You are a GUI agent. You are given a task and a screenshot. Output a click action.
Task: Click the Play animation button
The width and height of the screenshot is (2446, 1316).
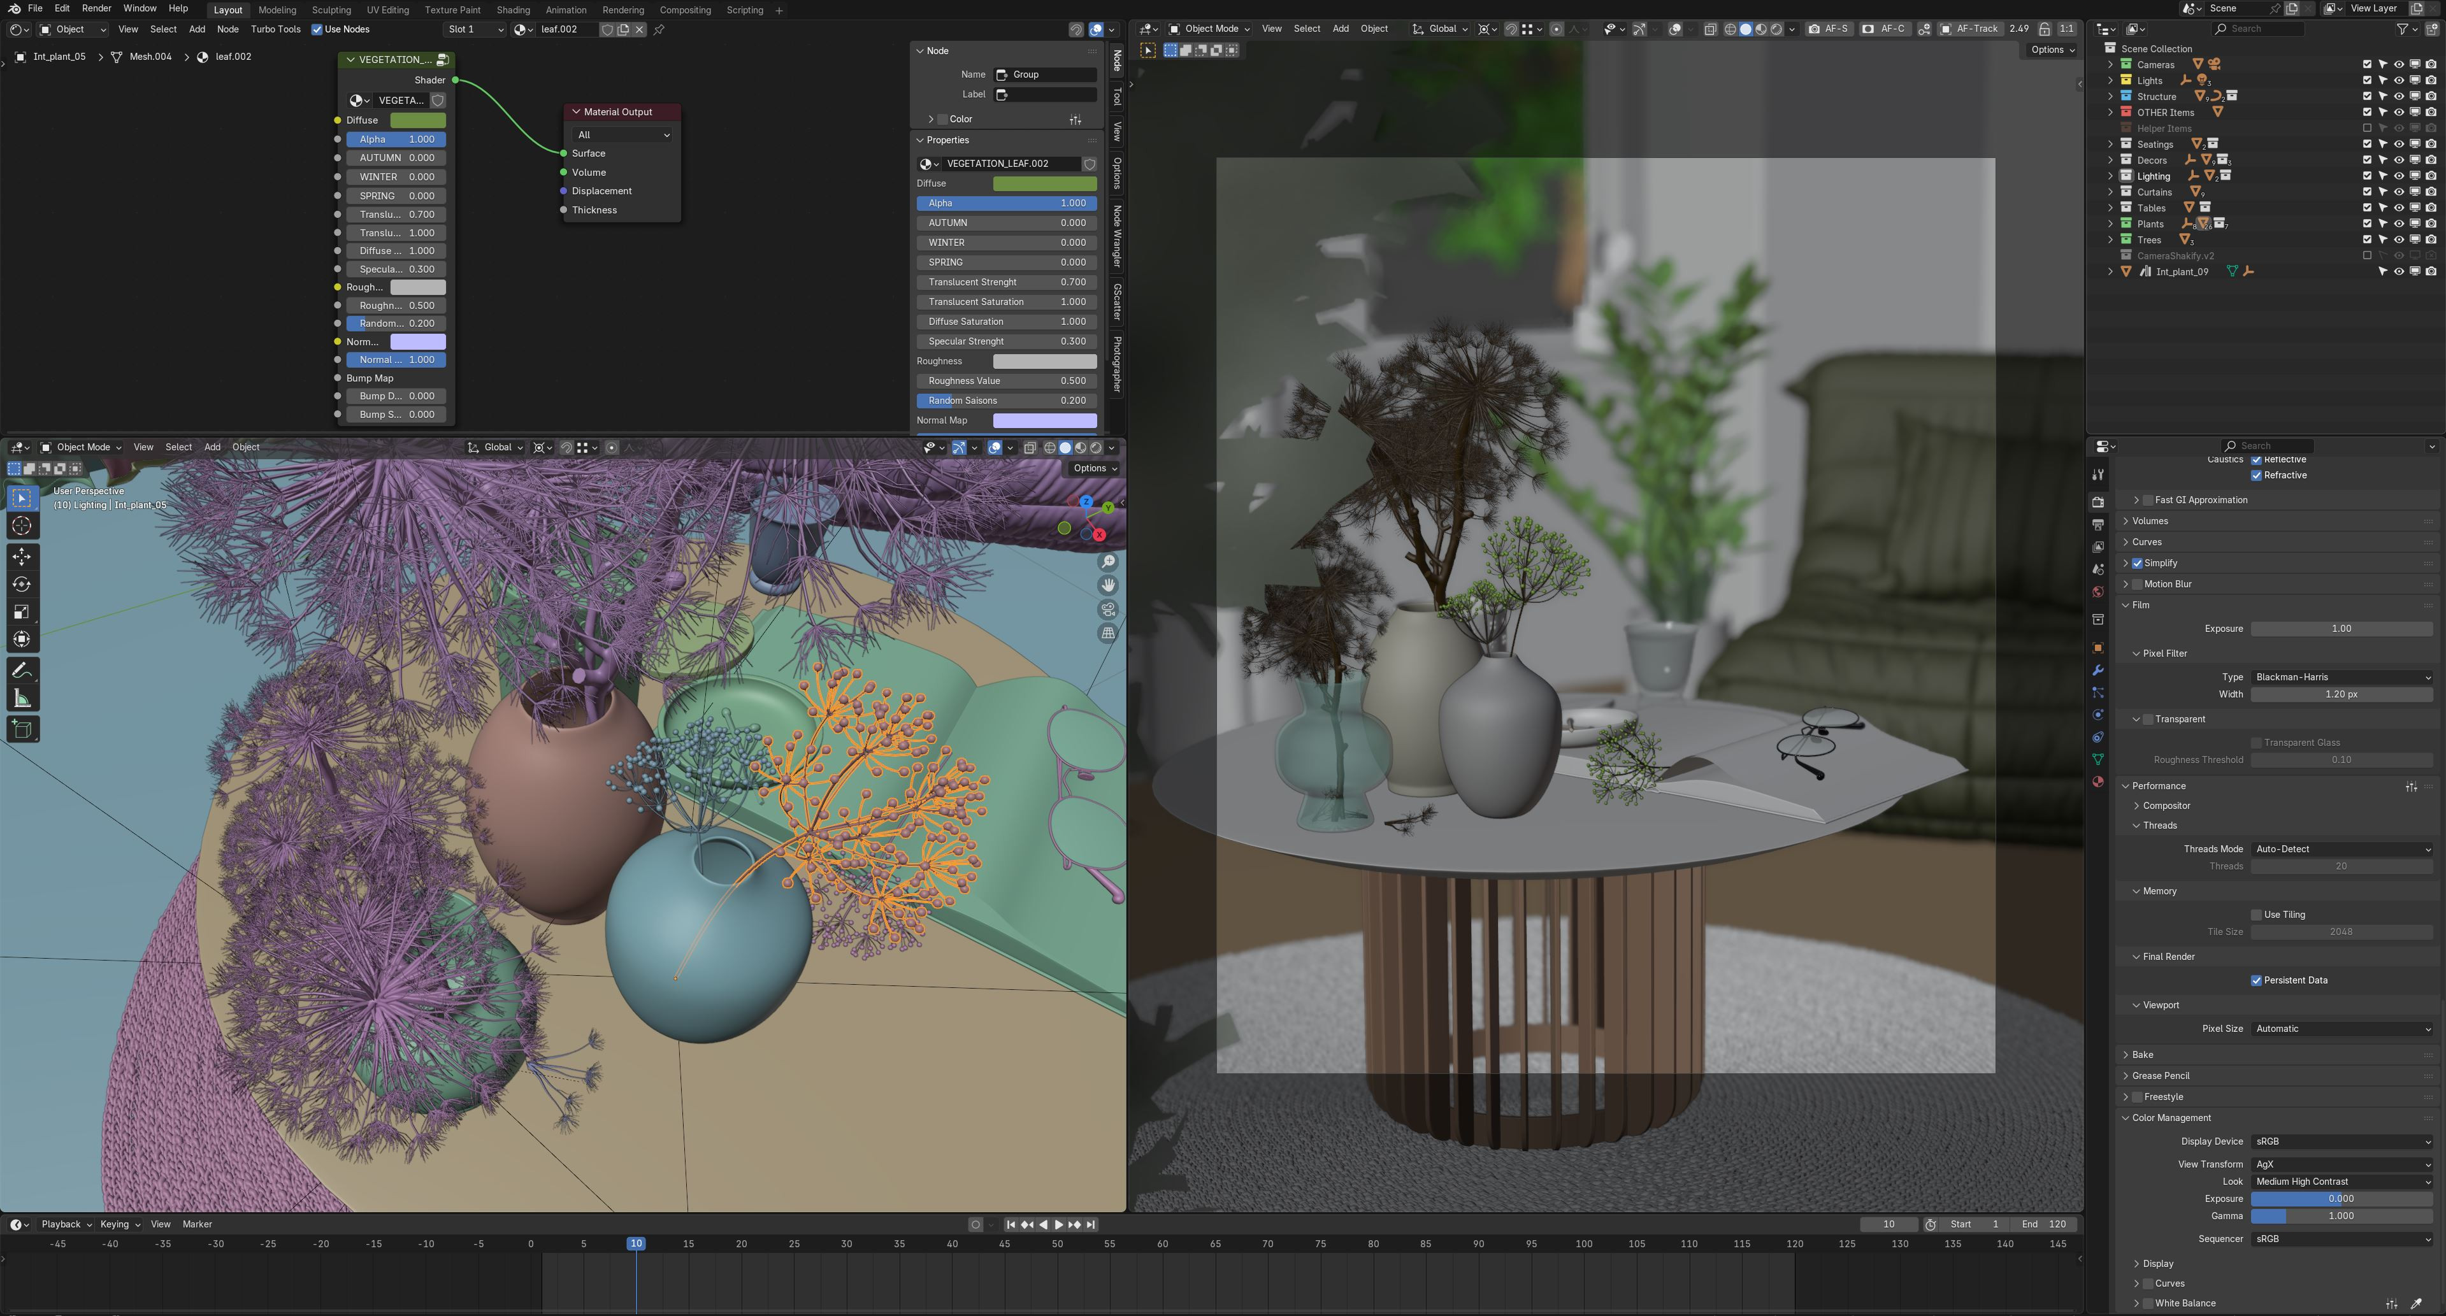click(x=1059, y=1225)
